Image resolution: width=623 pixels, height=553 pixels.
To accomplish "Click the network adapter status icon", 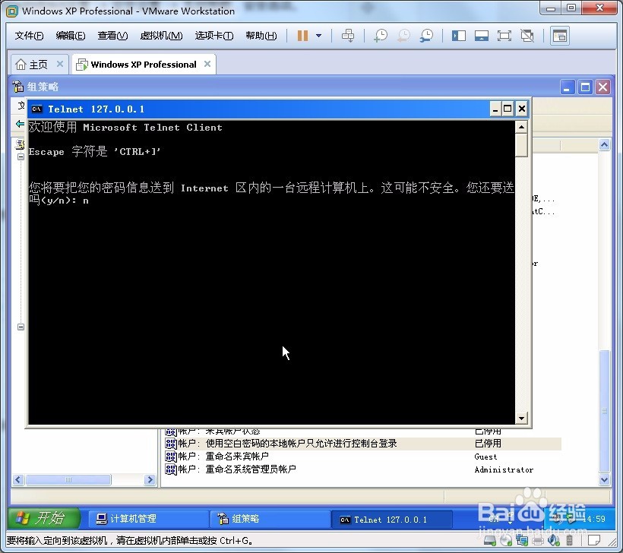I will 521,539.
